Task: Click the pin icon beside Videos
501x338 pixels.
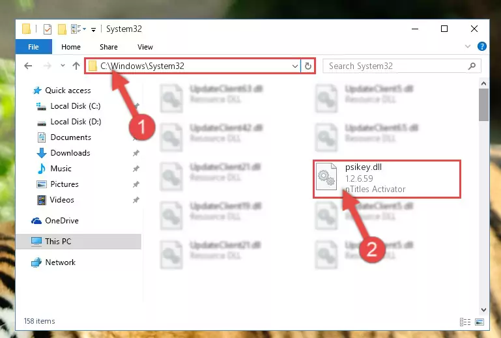Action: click(x=136, y=200)
